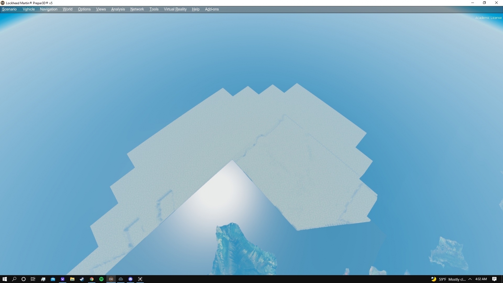The height and width of the screenshot is (283, 503).
Task: Restore down the Prepar3D window
Action: tap(484, 3)
